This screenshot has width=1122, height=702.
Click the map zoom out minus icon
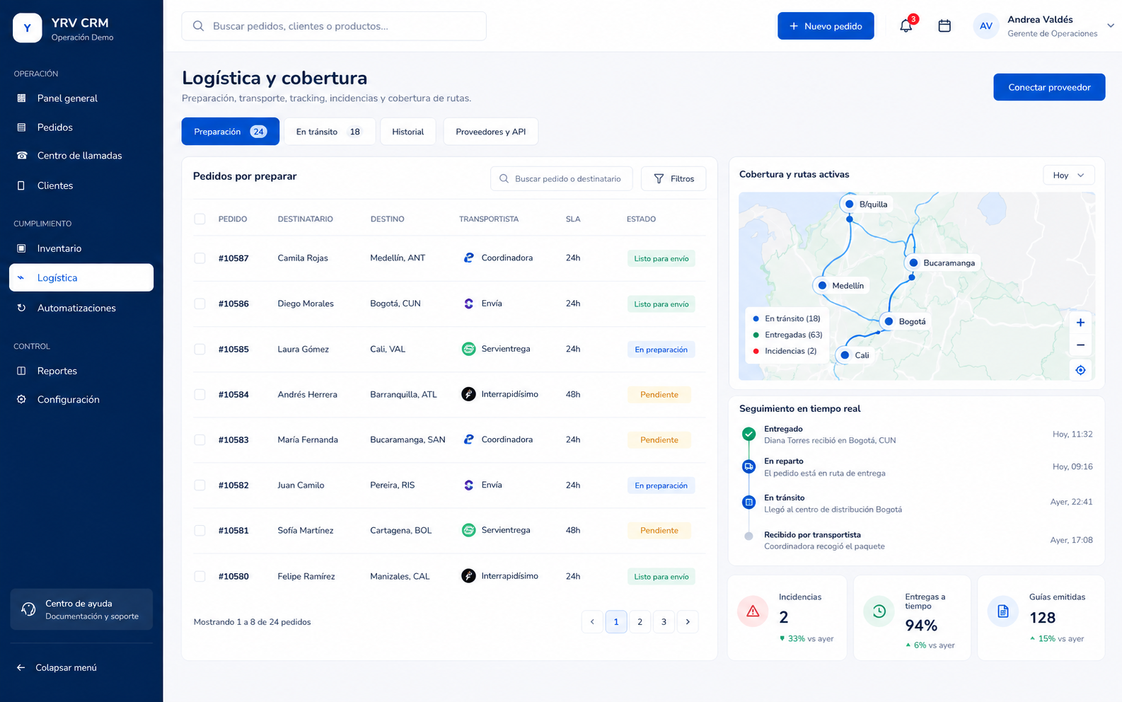click(x=1080, y=345)
